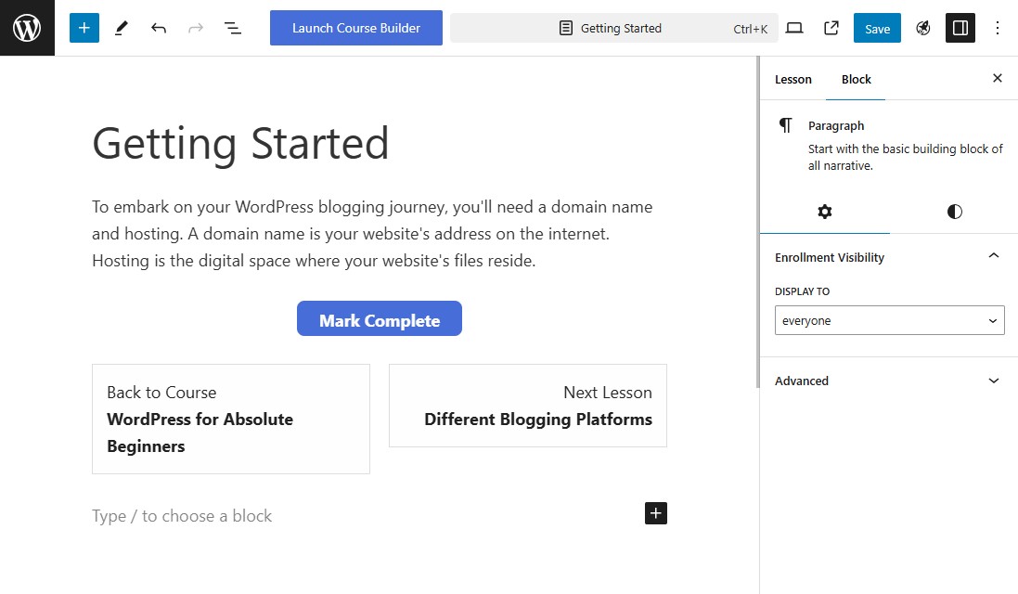Switch to the block Styles half-circle tab

(954, 212)
